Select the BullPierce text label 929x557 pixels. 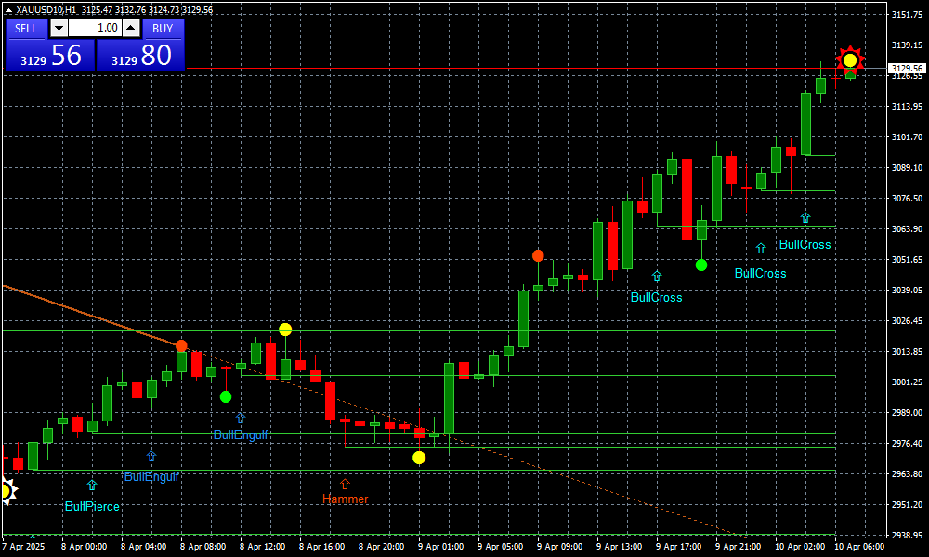coord(92,507)
